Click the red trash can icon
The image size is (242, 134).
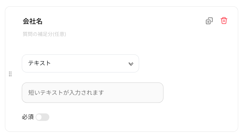tap(224, 21)
